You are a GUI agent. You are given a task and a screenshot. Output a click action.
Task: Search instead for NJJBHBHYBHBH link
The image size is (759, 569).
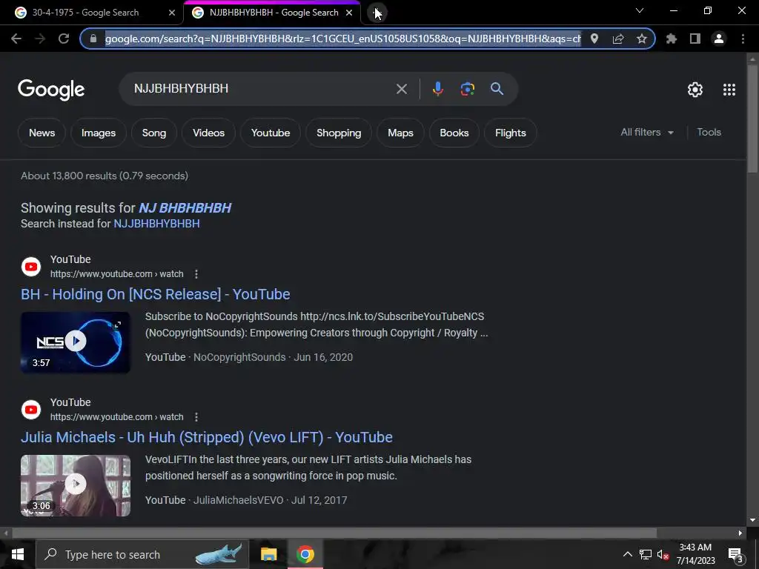[156, 224]
